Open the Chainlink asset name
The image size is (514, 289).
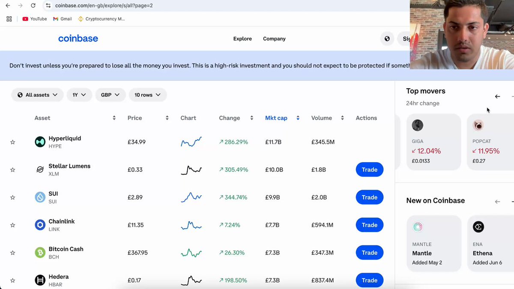[62, 221]
